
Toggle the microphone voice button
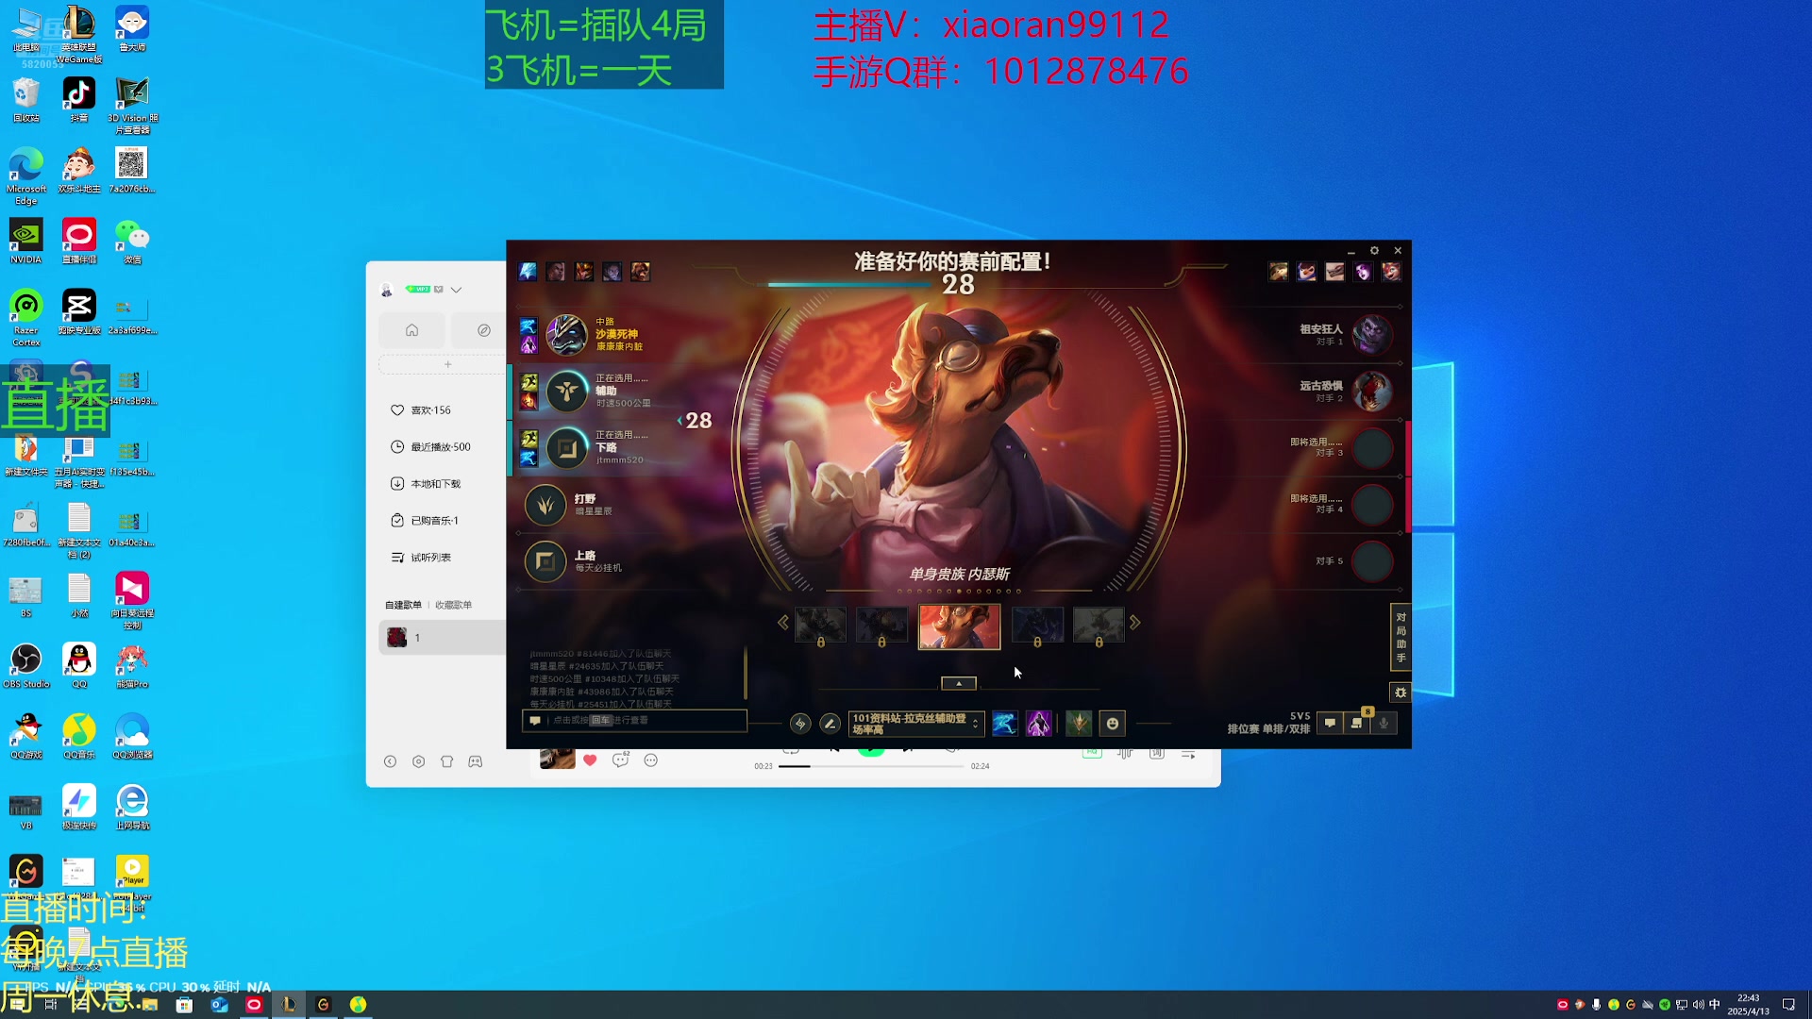click(1384, 724)
